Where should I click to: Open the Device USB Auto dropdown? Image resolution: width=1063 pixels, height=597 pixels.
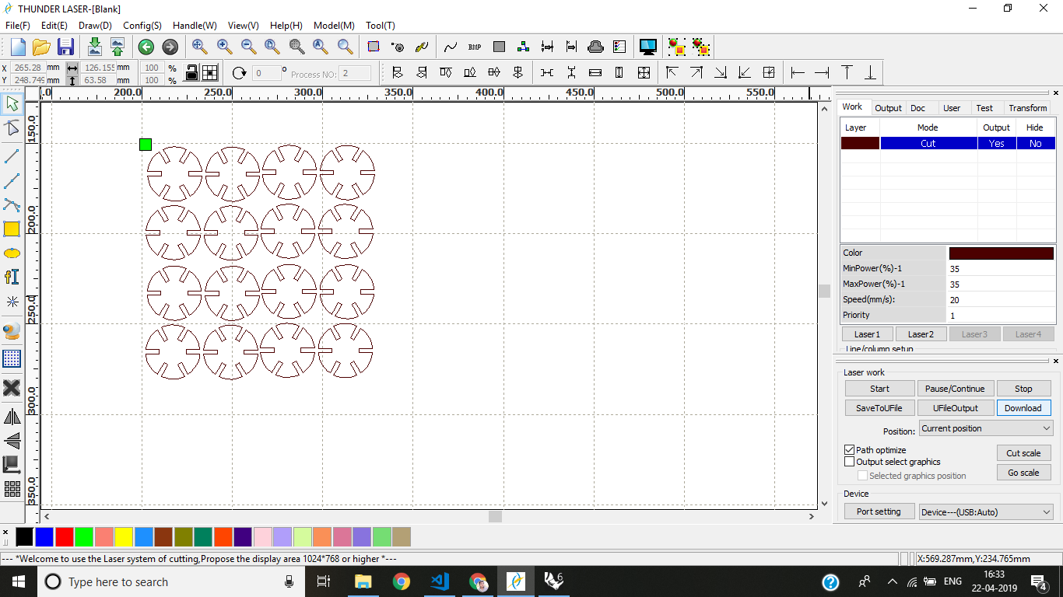[986, 512]
